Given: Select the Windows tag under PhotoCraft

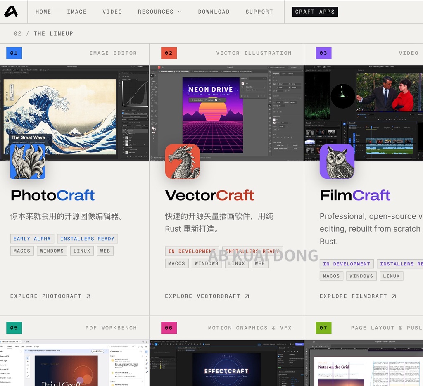Looking at the screenshot, I should pyautogui.click(x=52, y=251).
